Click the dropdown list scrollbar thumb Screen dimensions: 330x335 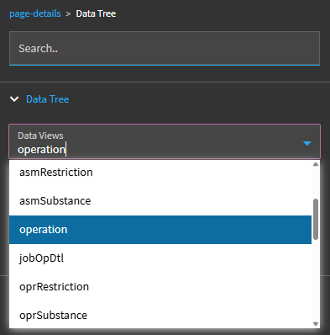point(316,219)
